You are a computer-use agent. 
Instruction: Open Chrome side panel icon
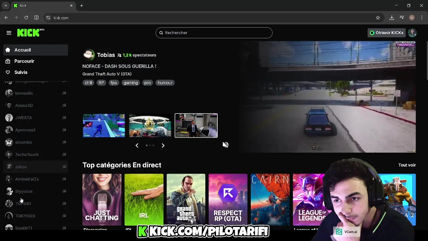pos(36,18)
